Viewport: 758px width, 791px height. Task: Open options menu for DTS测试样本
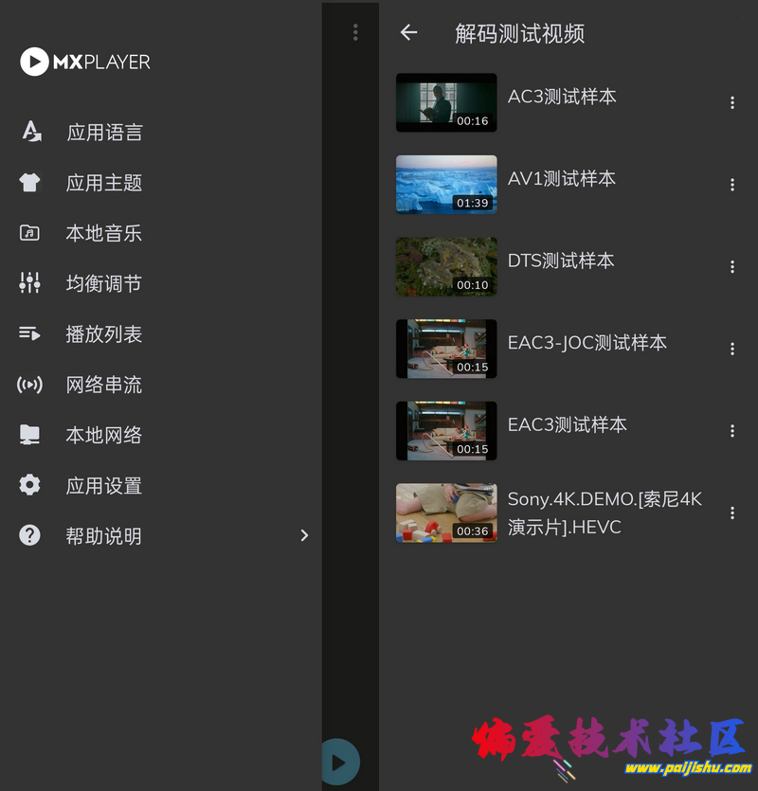pos(731,267)
